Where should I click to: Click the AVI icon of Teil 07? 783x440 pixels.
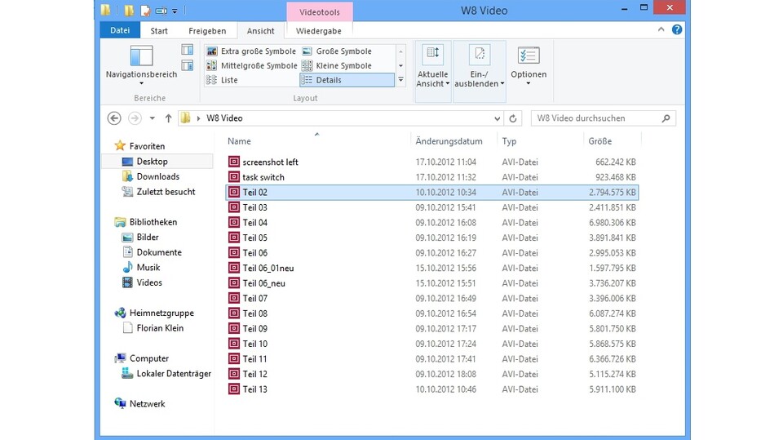pos(234,299)
